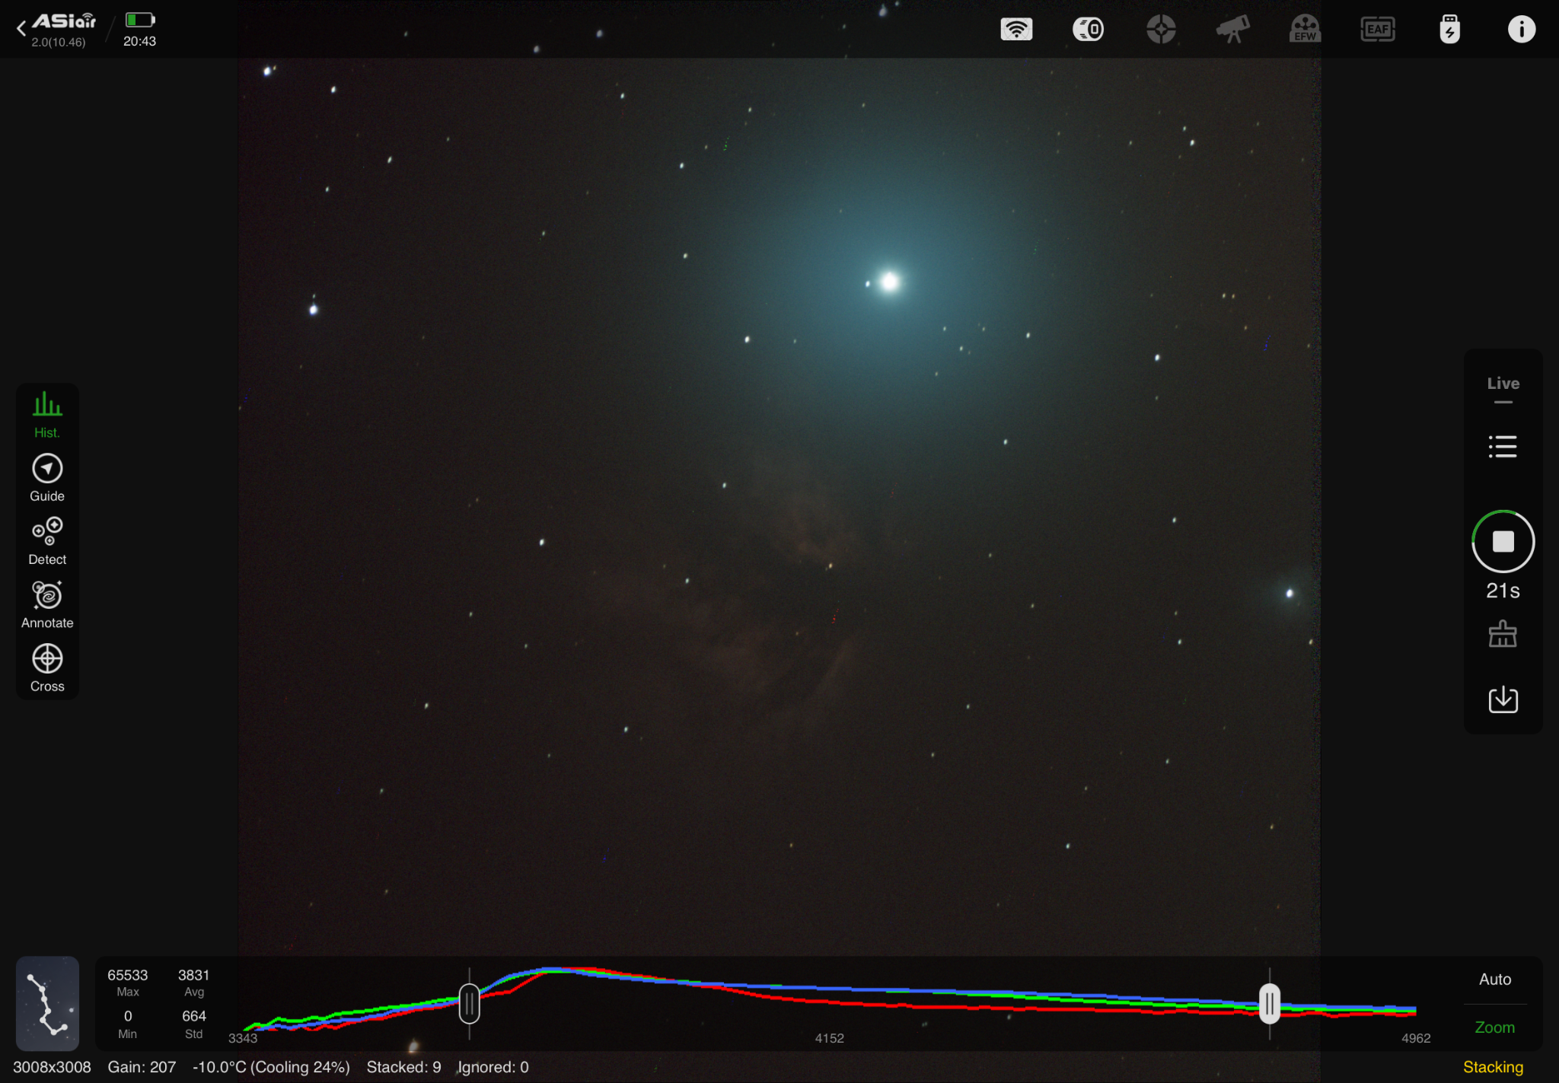Screen dimensions: 1559x1083
Task: Open the stacking list menu
Action: click(x=1503, y=447)
